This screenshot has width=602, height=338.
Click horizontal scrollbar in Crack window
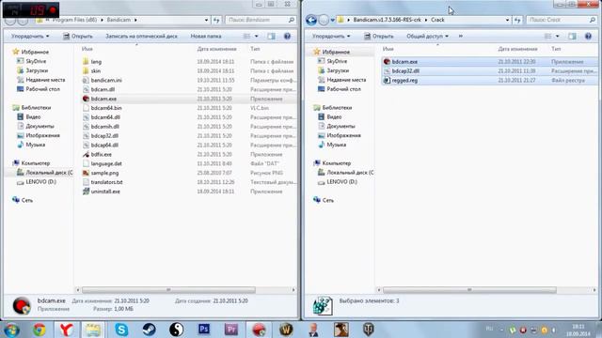469,290
